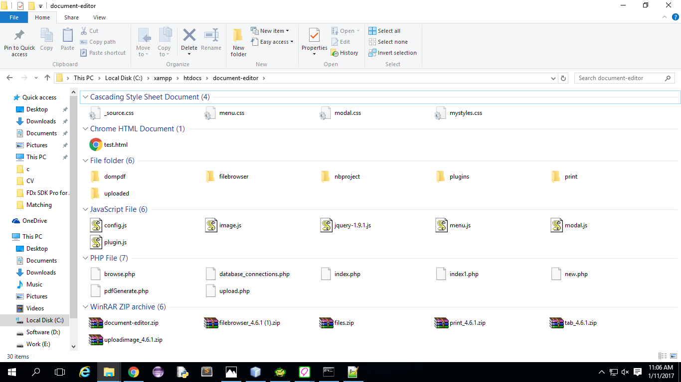This screenshot has height=382, width=681.
Task: Open New item dropdown
Action: pyautogui.click(x=270, y=31)
